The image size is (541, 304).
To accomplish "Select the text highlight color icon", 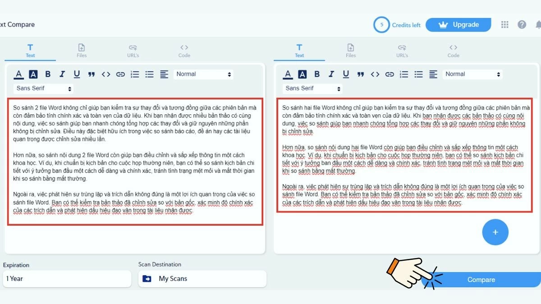I will tap(33, 74).
